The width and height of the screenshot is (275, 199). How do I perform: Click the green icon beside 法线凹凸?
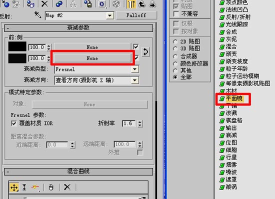(x=222, y=10)
